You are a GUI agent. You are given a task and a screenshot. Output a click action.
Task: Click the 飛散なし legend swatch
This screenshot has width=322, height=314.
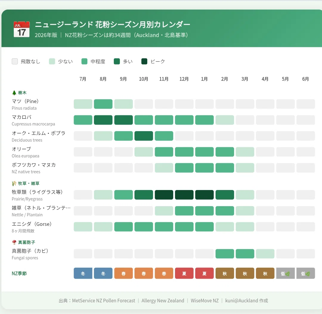point(15,61)
